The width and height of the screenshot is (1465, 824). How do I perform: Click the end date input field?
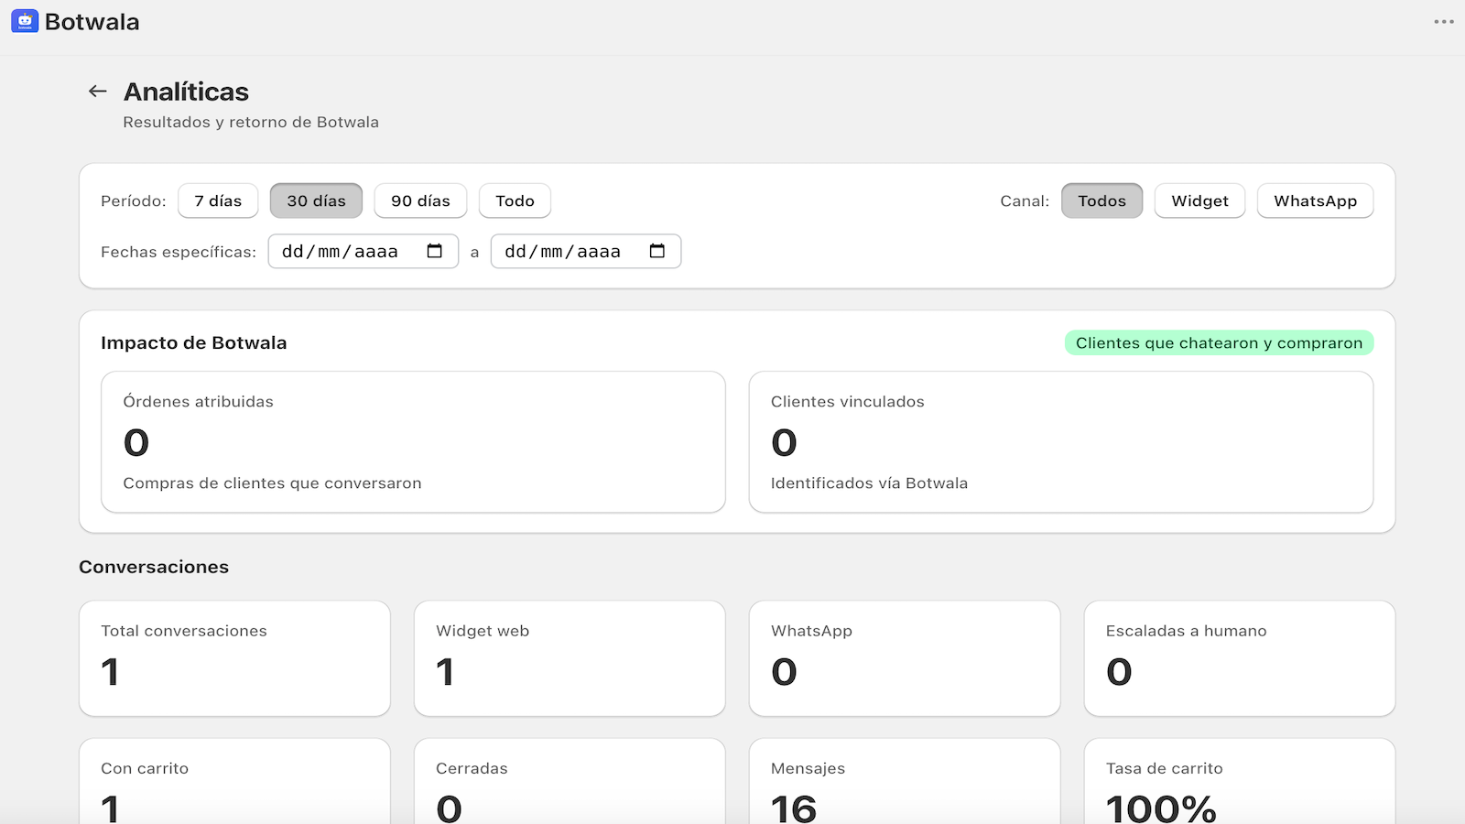(x=586, y=251)
